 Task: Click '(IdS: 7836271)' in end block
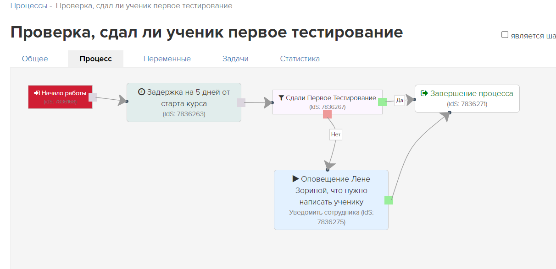point(467,104)
